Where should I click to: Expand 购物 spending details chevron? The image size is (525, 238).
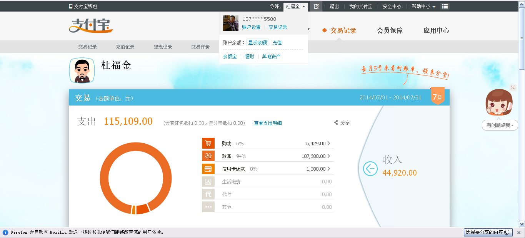point(329,143)
